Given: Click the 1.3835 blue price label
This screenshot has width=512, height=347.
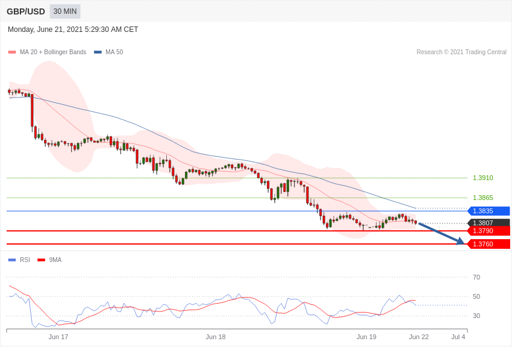Looking at the screenshot, I should coord(489,211).
